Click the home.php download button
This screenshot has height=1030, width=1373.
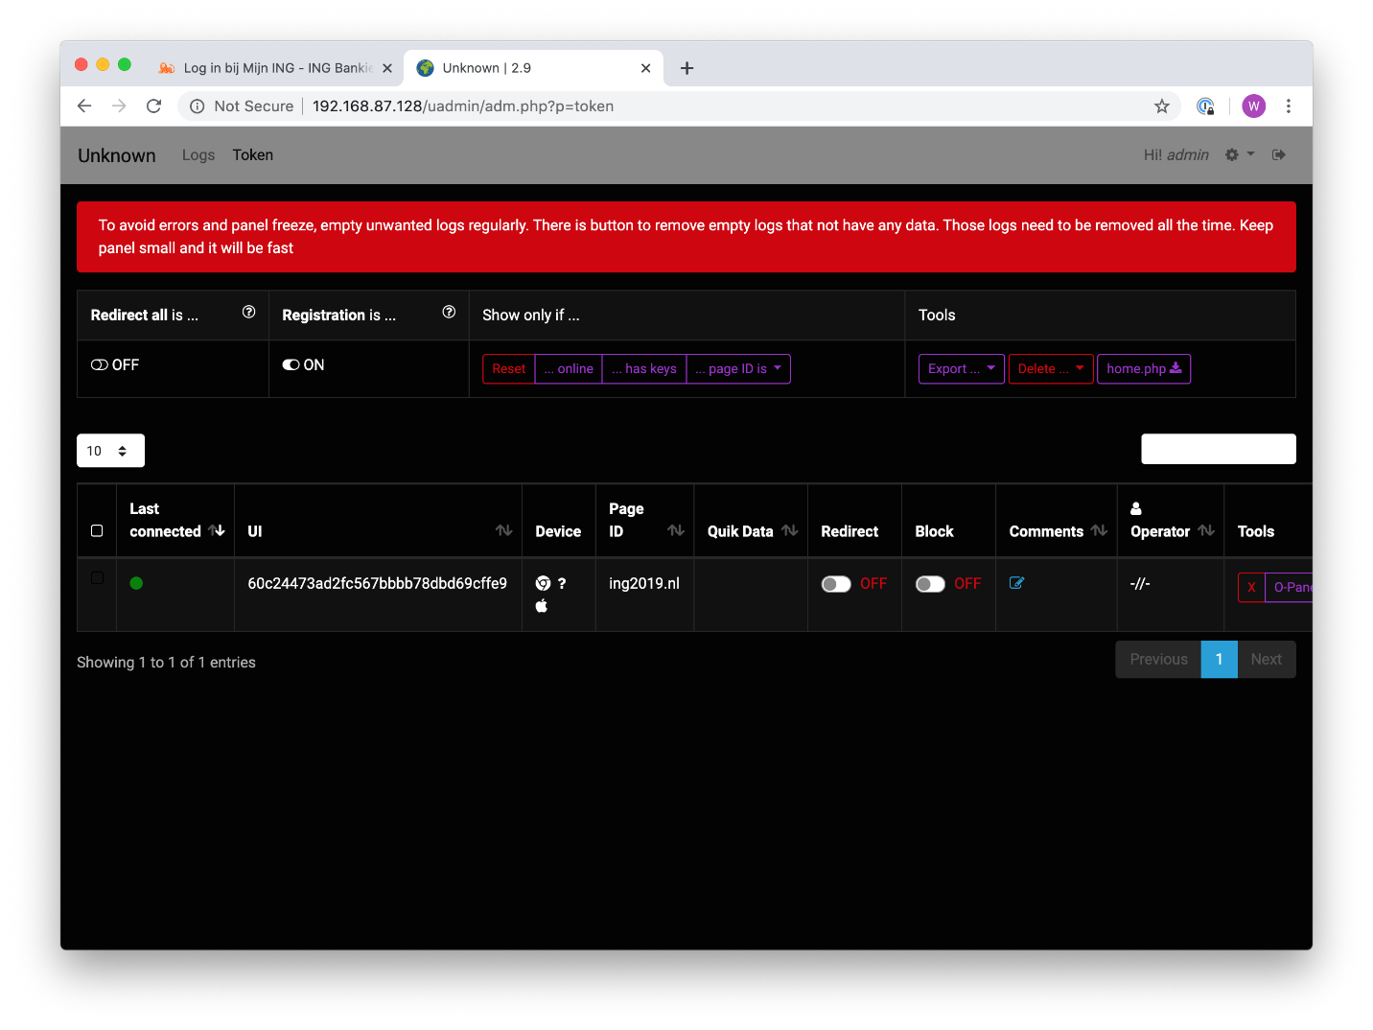[1143, 369]
